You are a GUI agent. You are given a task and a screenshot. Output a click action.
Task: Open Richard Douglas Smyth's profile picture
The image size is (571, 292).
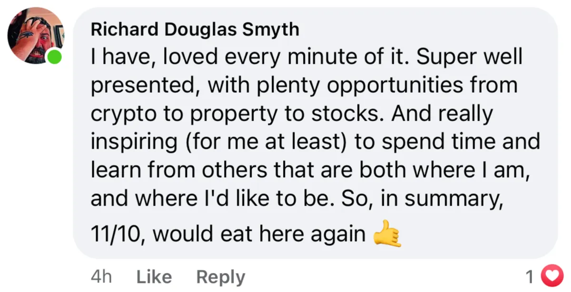pos(36,36)
